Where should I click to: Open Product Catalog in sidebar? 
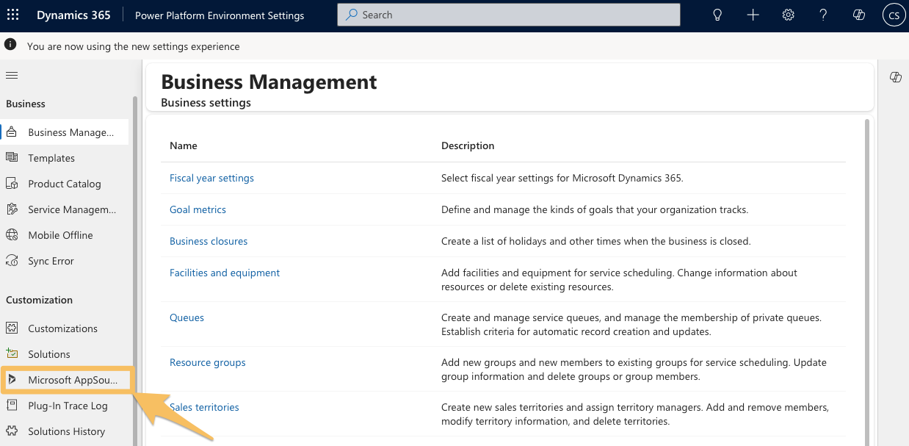pos(64,184)
